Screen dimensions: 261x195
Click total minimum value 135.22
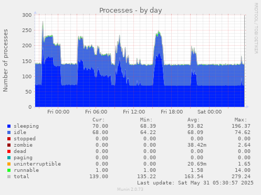[147, 177]
